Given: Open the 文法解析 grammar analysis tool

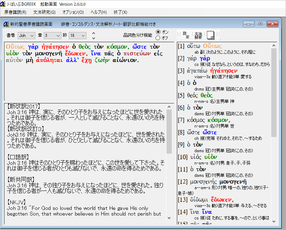Looking at the screenshot, I should pyautogui.click(x=198, y=35).
